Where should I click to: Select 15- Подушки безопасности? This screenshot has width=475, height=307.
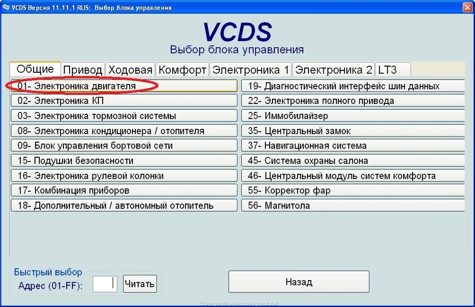click(x=124, y=160)
